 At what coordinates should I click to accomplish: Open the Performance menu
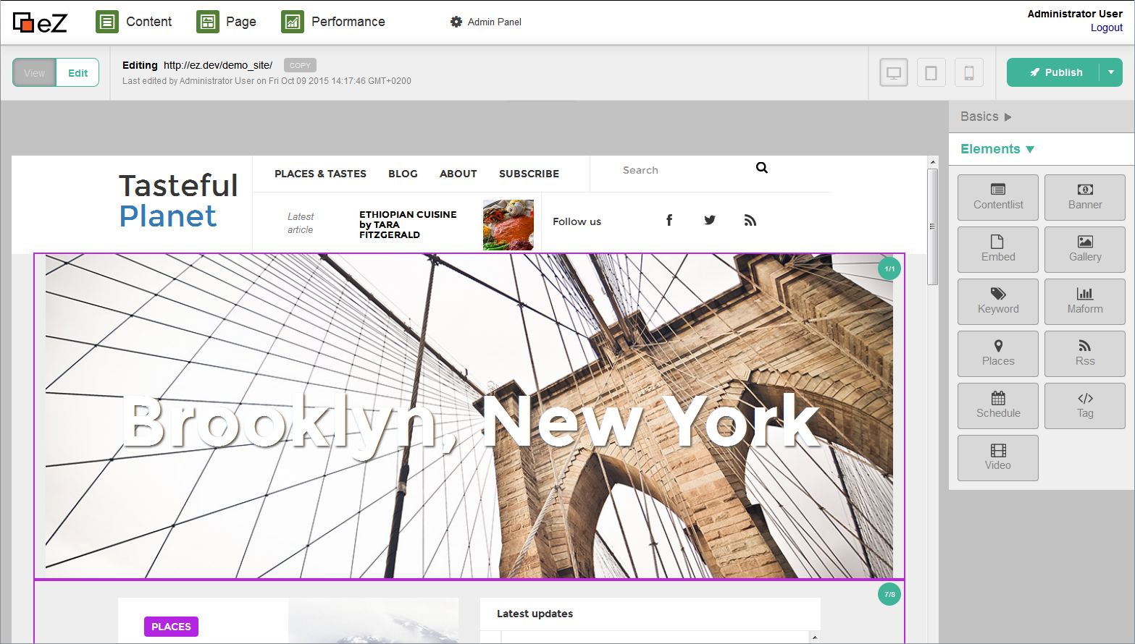333,22
